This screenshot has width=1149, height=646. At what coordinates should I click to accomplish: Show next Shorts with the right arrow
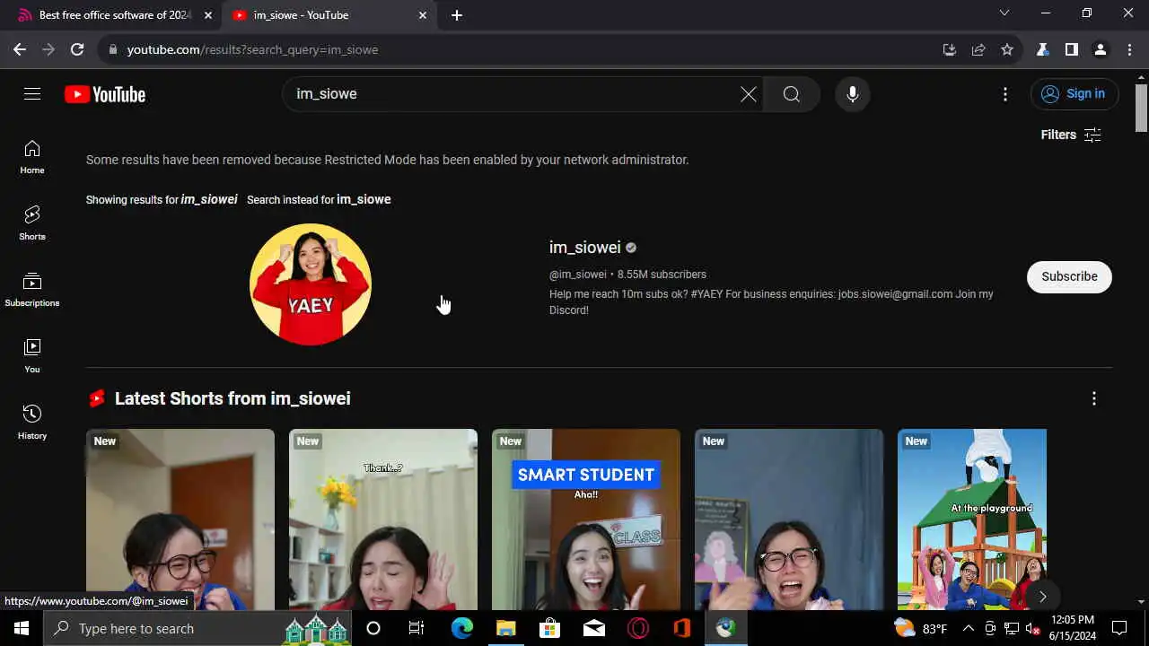click(x=1042, y=596)
